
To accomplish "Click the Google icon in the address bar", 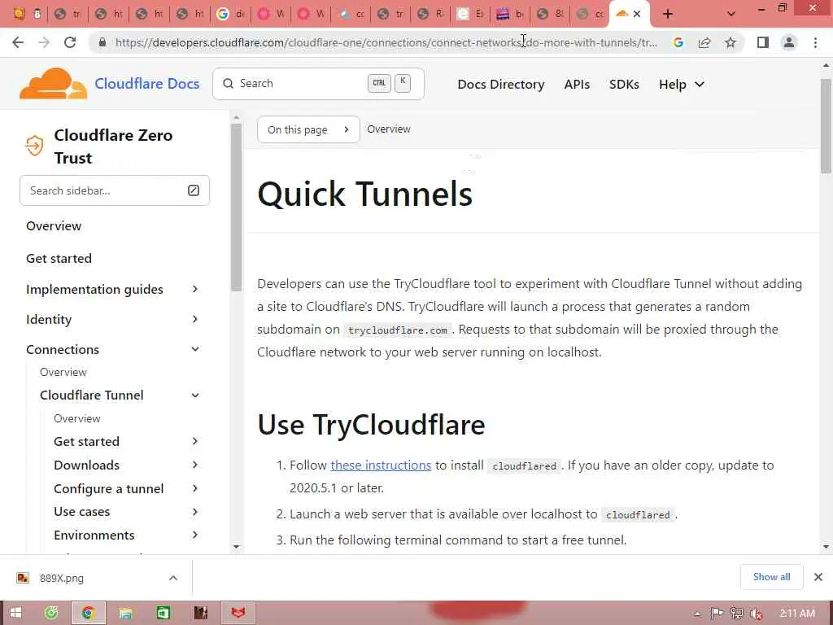I will 678,42.
